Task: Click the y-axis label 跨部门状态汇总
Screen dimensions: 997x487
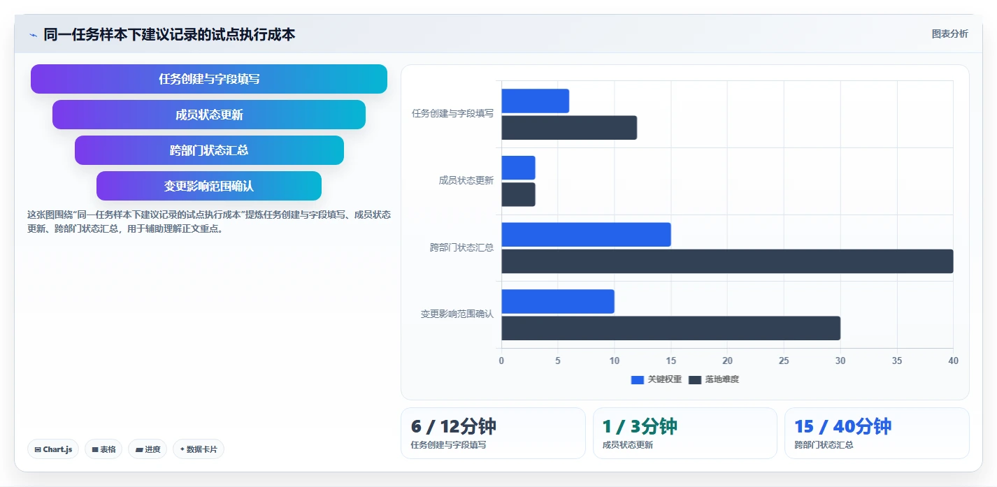Action: tap(461, 247)
